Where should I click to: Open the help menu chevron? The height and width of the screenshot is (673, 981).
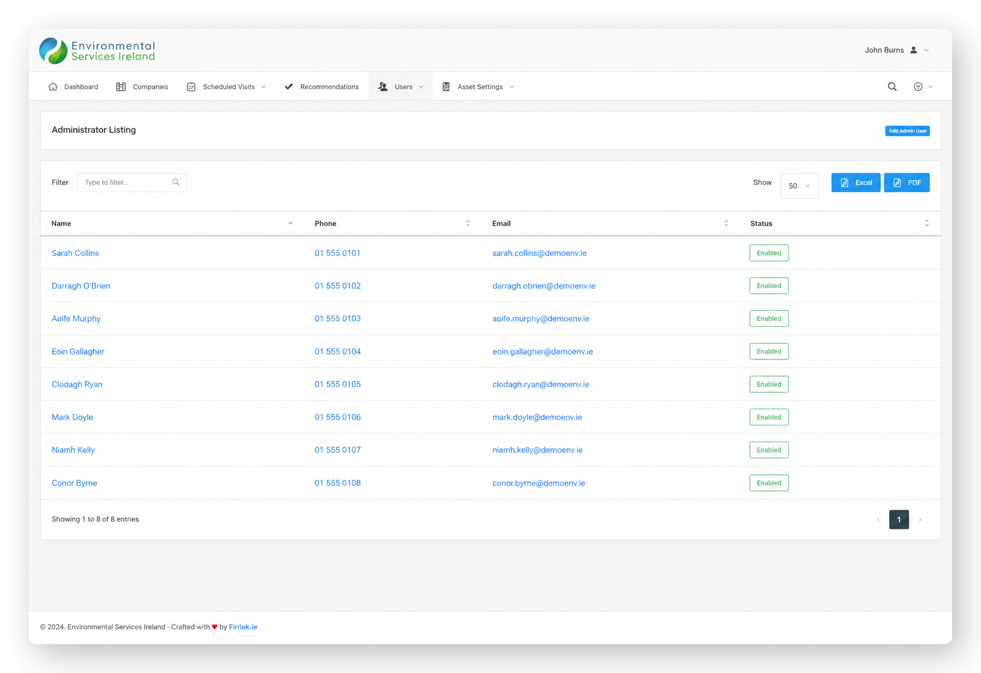click(931, 87)
